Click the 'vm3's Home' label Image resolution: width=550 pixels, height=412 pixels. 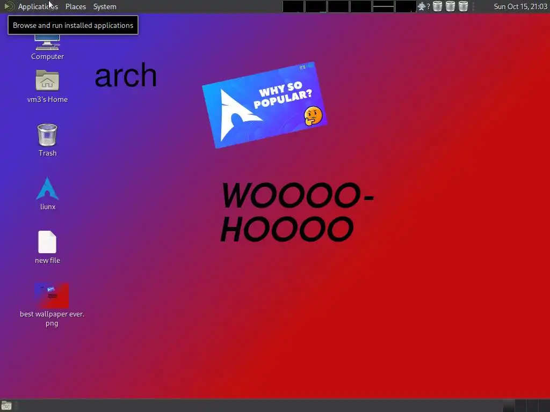pos(47,99)
